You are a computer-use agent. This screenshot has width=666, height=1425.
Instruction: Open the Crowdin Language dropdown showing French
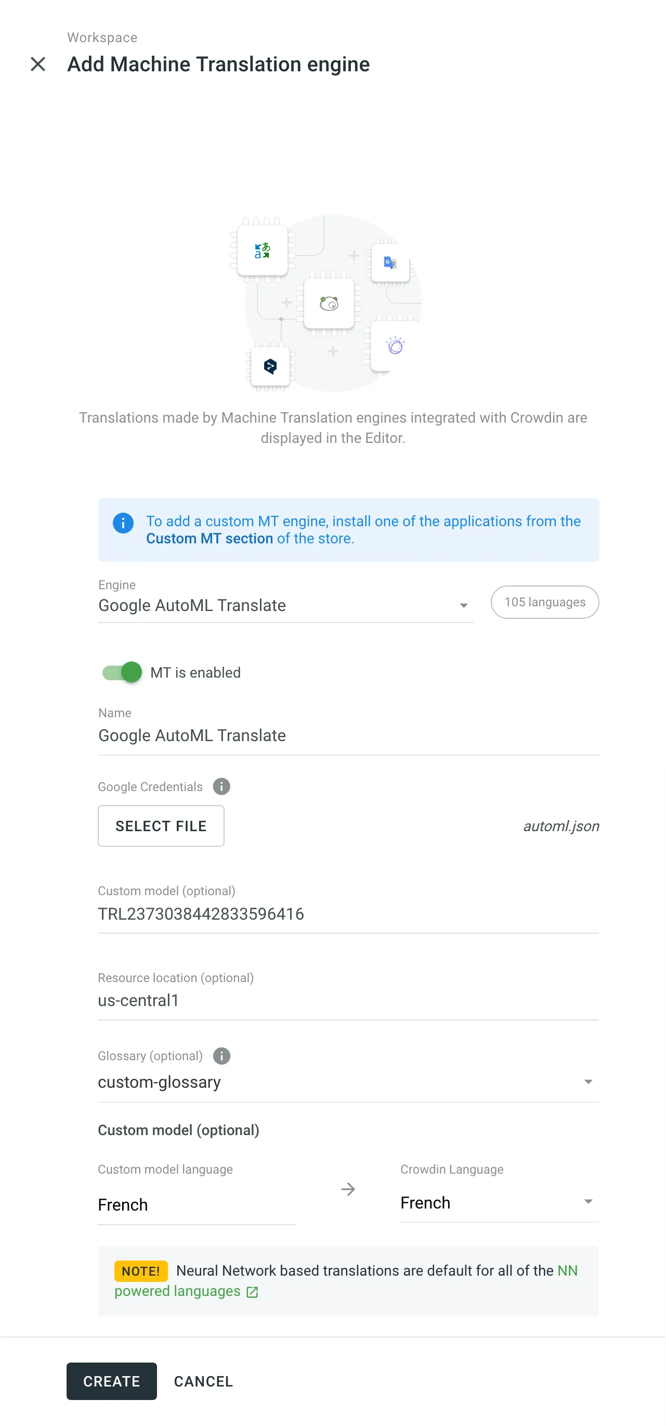pyautogui.click(x=589, y=1202)
